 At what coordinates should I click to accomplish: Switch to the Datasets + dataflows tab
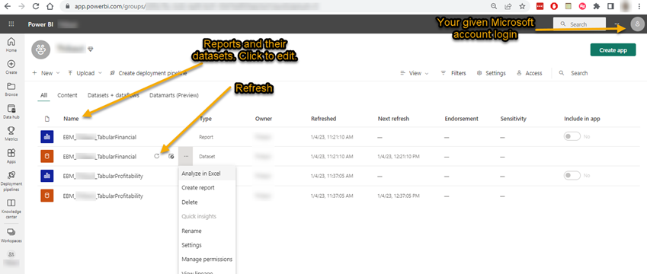point(113,95)
